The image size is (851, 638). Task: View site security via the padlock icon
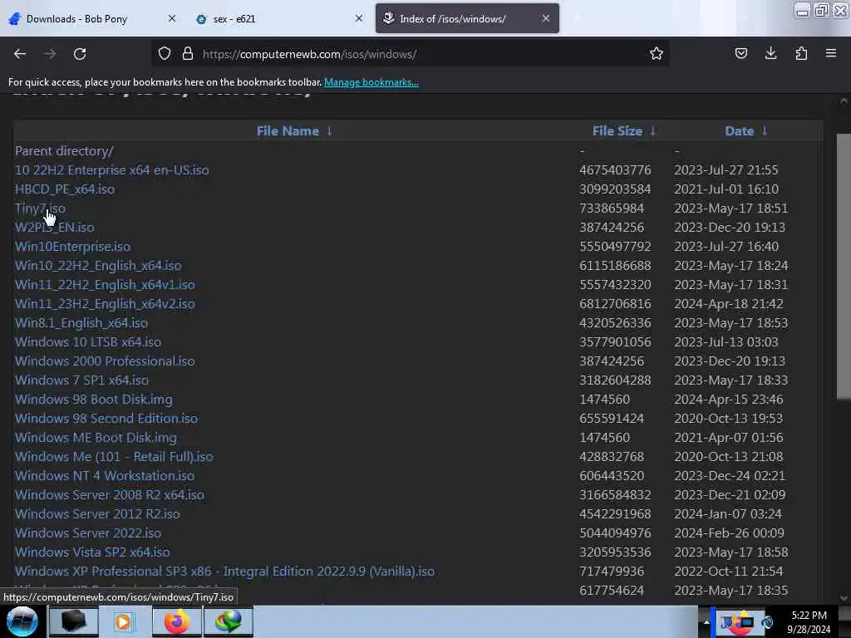pos(188,53)
